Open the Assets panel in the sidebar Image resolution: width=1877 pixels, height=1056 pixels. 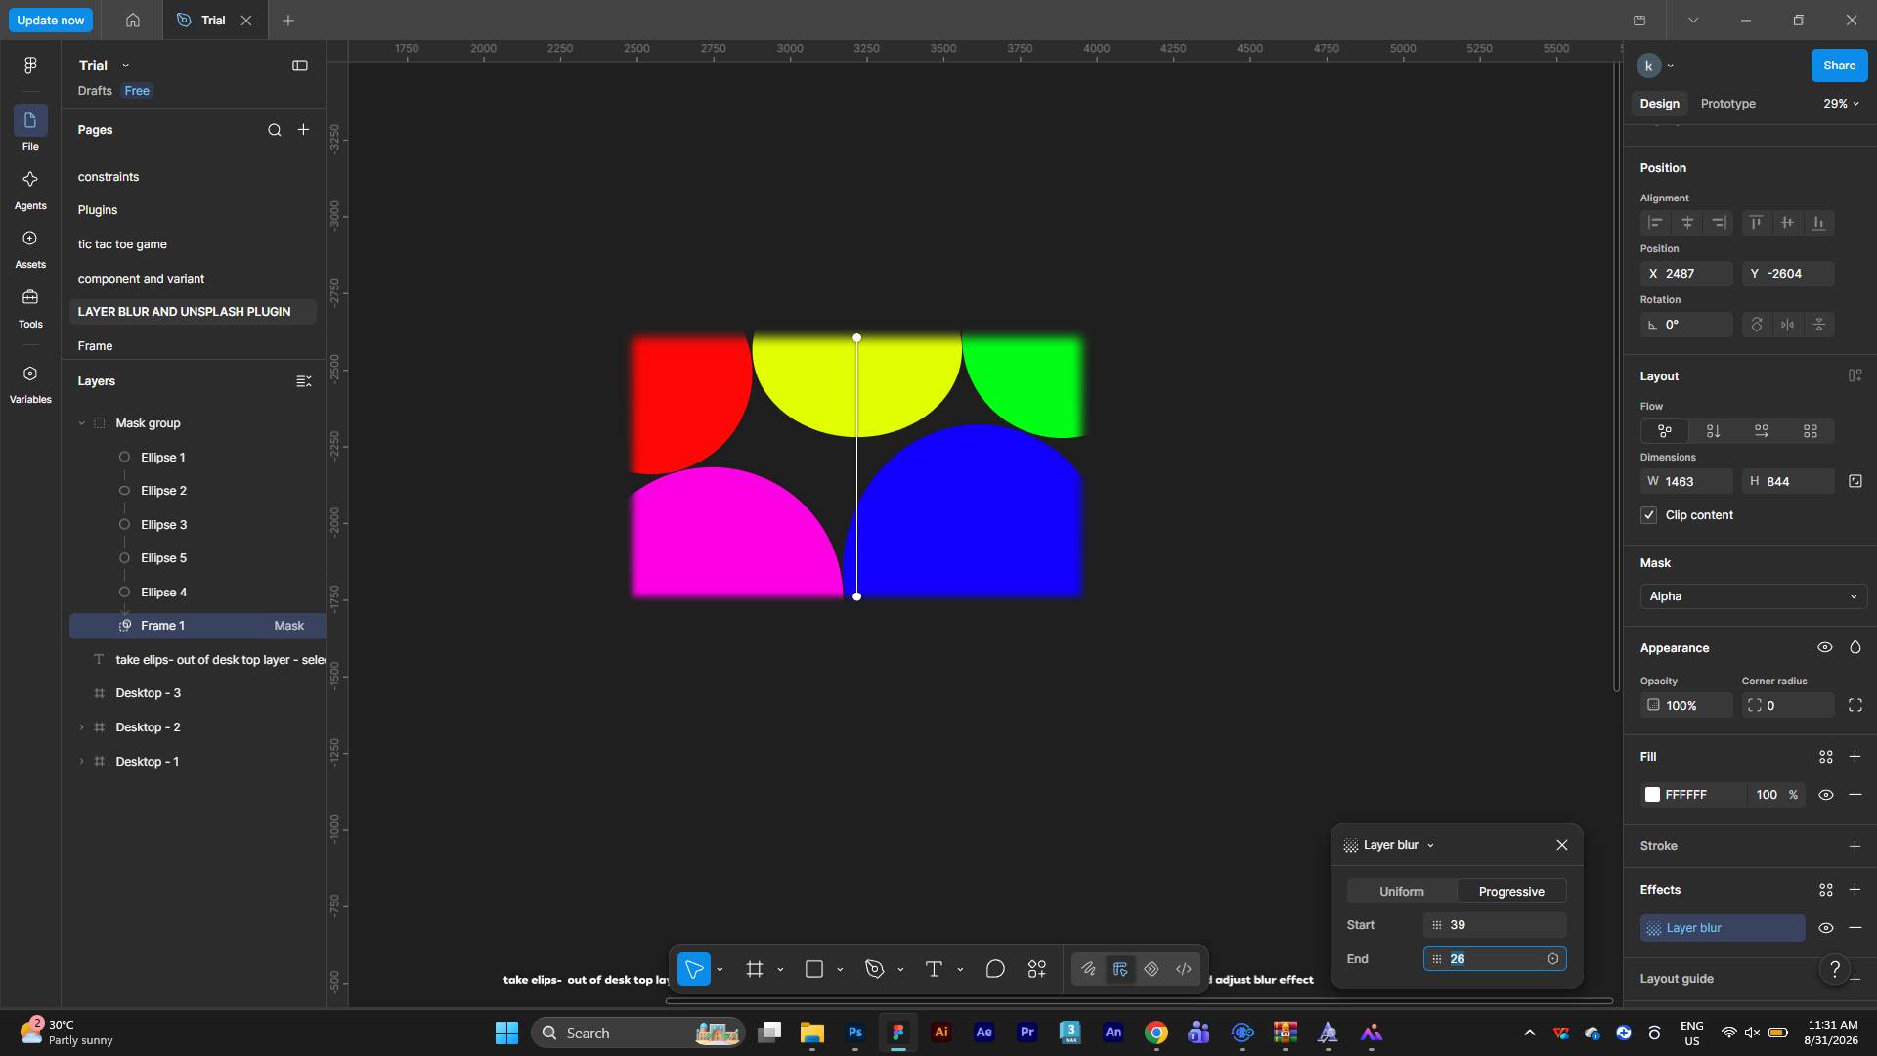tap(30, 249)
